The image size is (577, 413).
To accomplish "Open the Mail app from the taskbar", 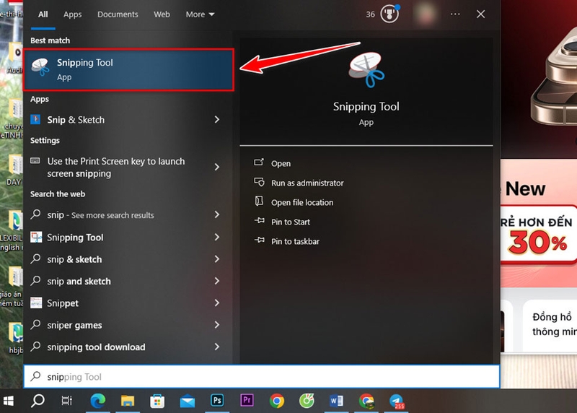I will pos(188,401).
